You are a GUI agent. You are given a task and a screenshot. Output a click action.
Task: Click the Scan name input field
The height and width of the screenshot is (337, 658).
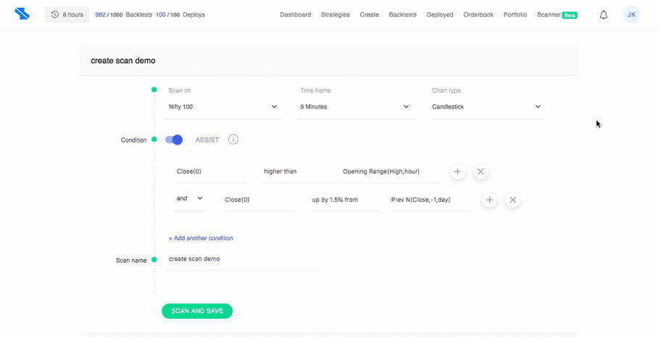click(x=242, y=260)
